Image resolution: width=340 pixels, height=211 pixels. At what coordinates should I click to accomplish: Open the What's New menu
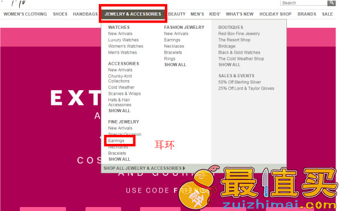tap(239, 14)
